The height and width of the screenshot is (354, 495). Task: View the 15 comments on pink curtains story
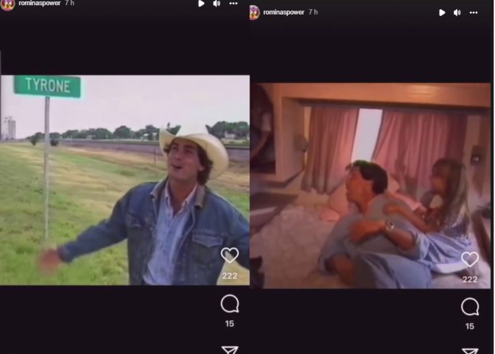pyautogui.click(x=469, y=326)
